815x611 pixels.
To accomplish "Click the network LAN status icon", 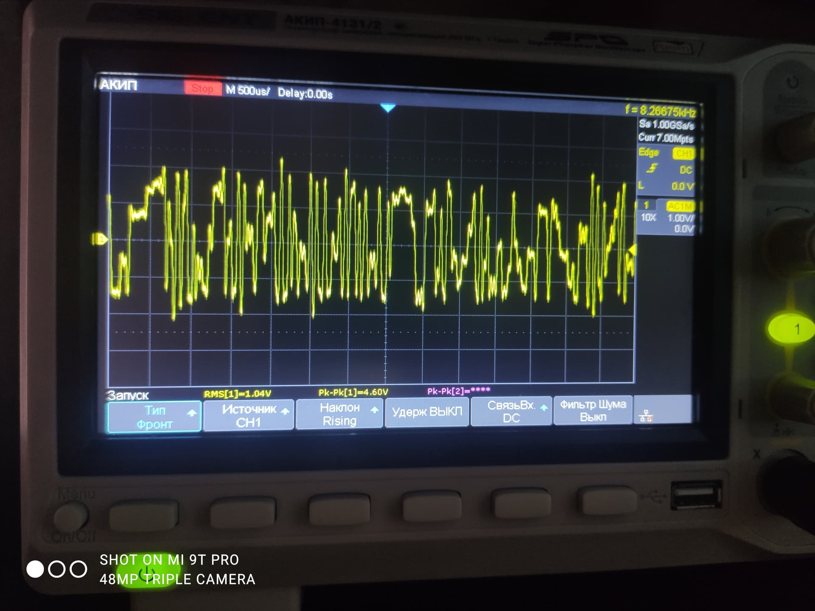I will tap(646, 415).
